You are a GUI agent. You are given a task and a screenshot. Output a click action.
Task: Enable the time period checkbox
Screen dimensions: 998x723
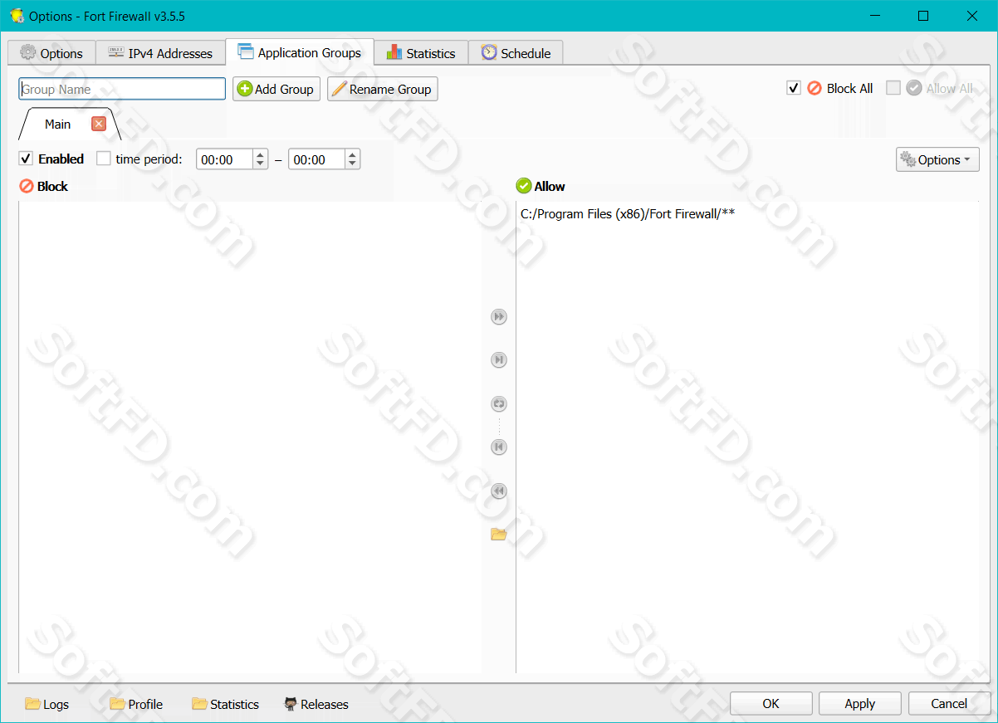click(x=104, y=159)
